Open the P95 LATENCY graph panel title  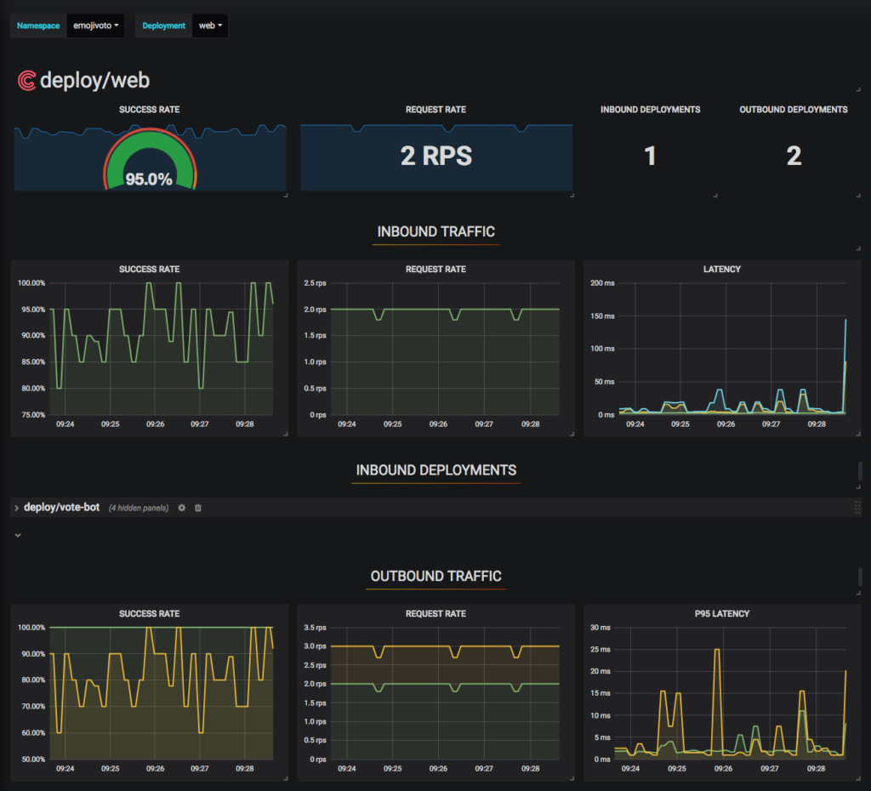coord(722,613)
